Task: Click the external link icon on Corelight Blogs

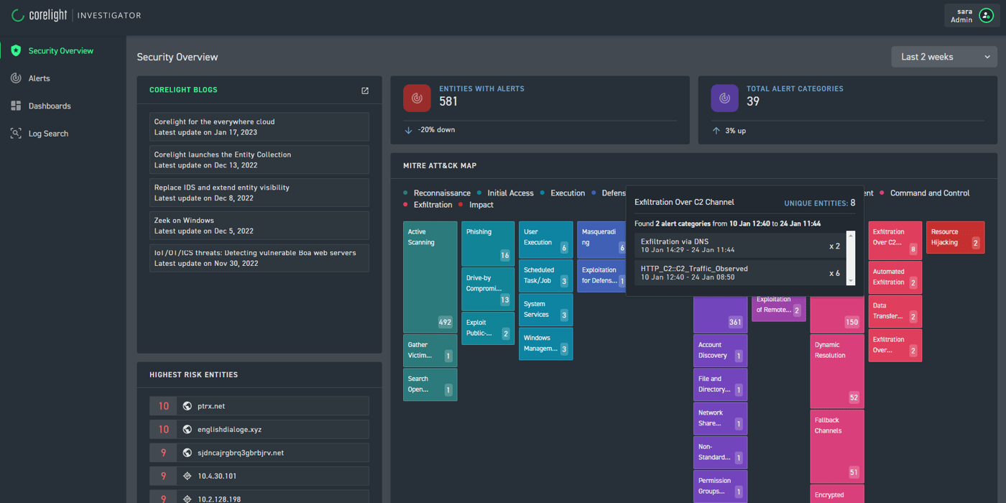Action: click(x=364, y=91)
